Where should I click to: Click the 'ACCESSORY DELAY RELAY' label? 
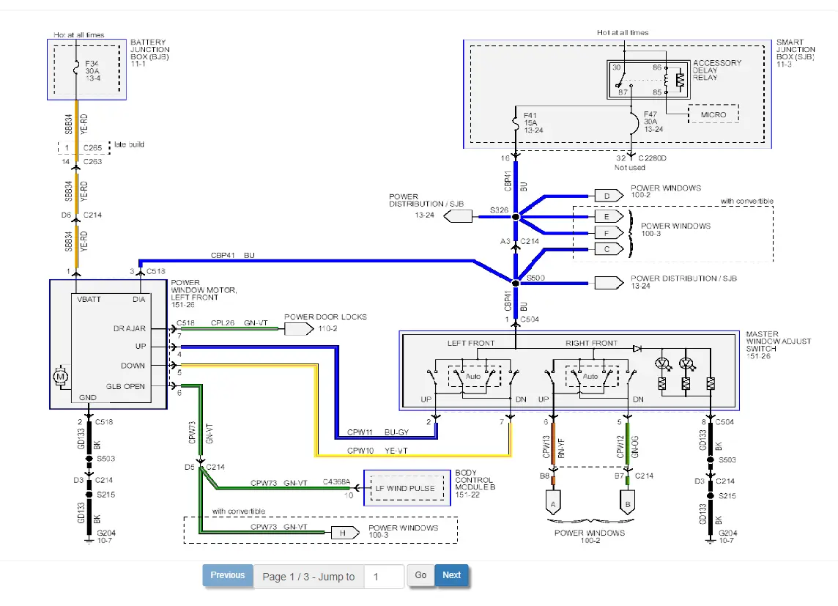coord(717,70)
